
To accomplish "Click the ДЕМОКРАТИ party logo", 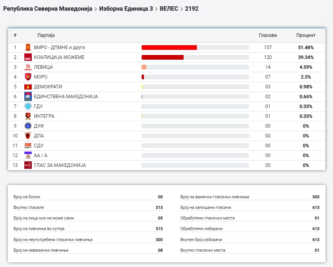I will click(x=28, y=87).
